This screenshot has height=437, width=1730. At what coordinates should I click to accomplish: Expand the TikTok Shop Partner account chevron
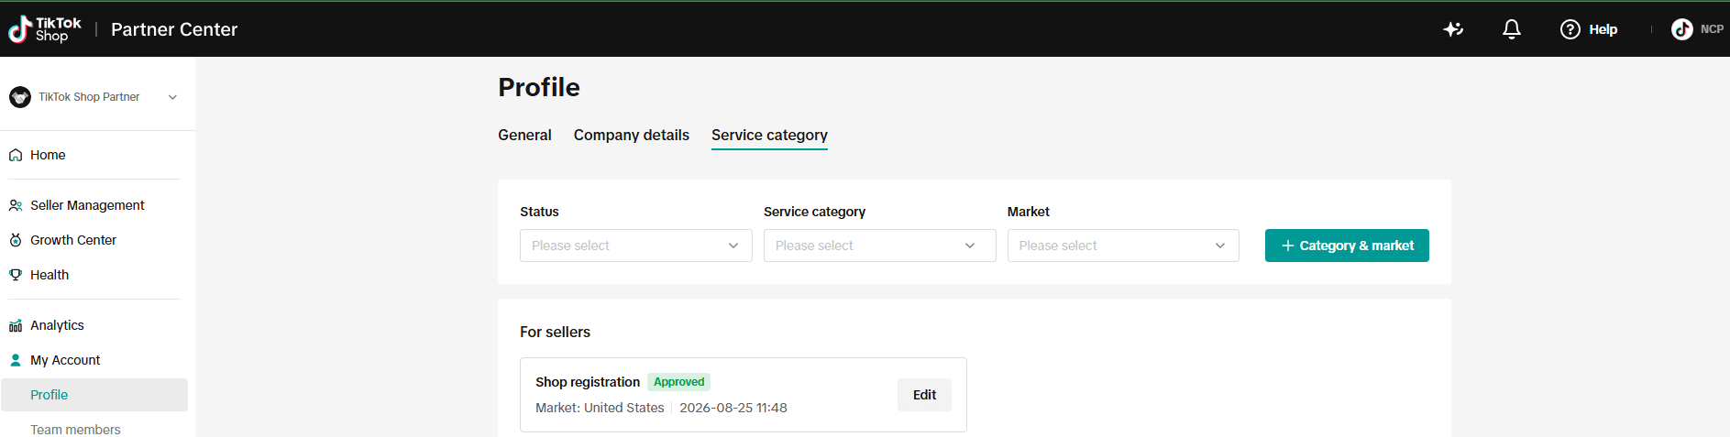pyautogui.click(x=172, y=97)
